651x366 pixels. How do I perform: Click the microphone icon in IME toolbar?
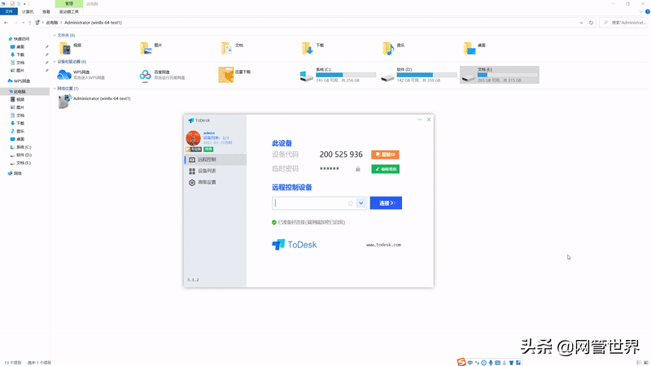491,363
